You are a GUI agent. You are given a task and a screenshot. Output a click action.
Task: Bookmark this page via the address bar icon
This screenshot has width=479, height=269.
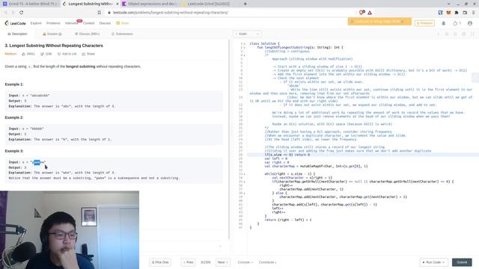pos(100,13)
